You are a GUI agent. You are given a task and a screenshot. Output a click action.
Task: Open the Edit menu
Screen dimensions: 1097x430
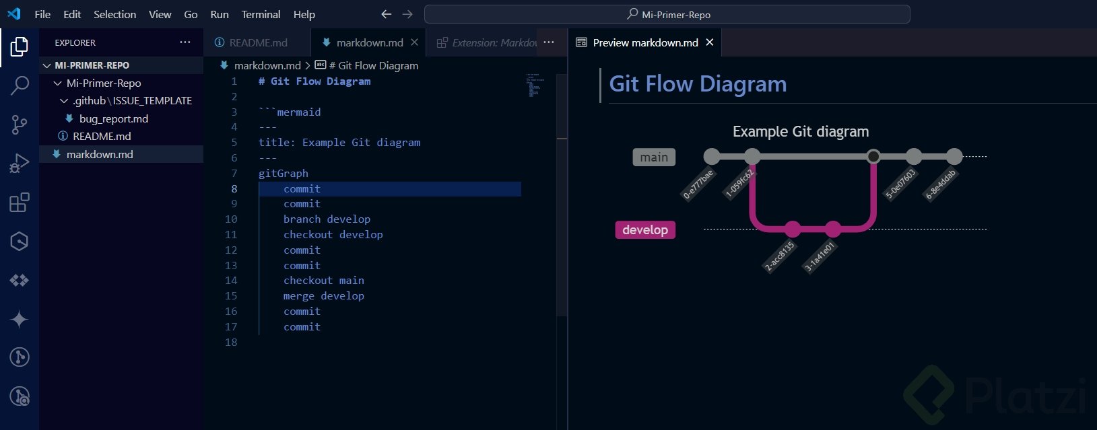72,14
